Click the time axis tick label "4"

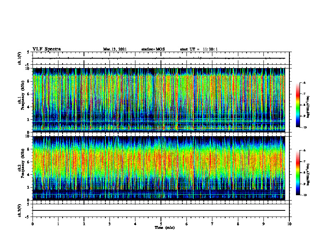[135, 224]
